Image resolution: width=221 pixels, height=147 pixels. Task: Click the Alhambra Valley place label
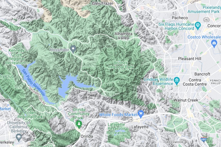pyautogui.click(x=123, y=36)
